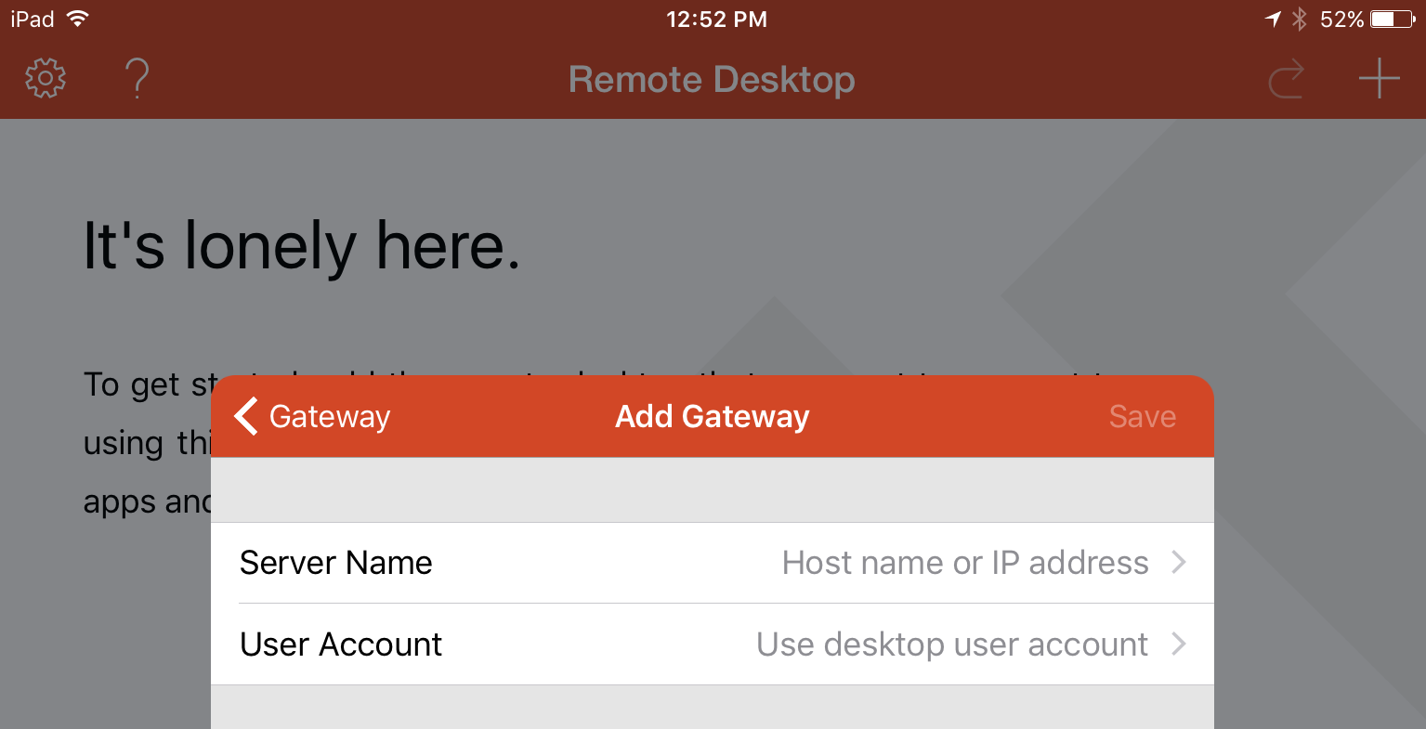Viewport: 1426px width, 729px height.
Task: Open the Help question mark icon
Action: tap(136, 79)
